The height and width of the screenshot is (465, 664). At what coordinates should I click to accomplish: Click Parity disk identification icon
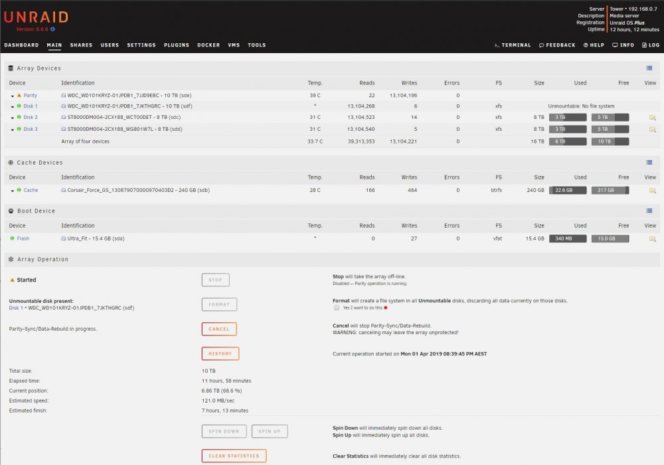[x=64, y=96]
